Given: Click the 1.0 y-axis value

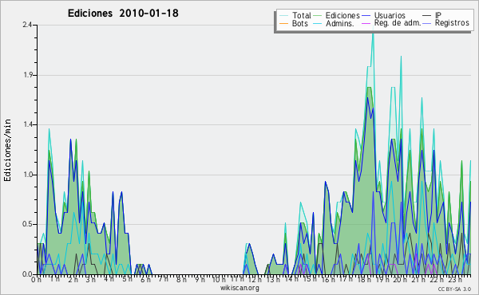Looking at the screenshot, I should [x=28, y=175].
